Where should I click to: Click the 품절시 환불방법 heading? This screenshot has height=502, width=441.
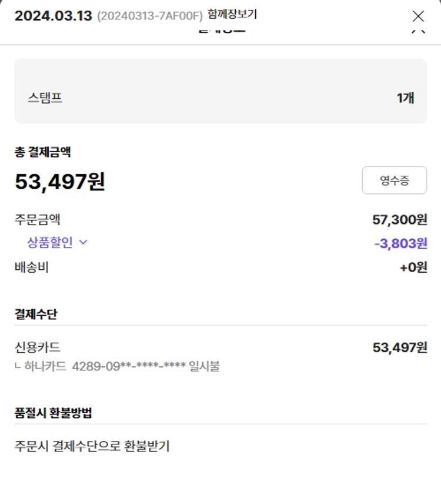(x=54, y=413)
